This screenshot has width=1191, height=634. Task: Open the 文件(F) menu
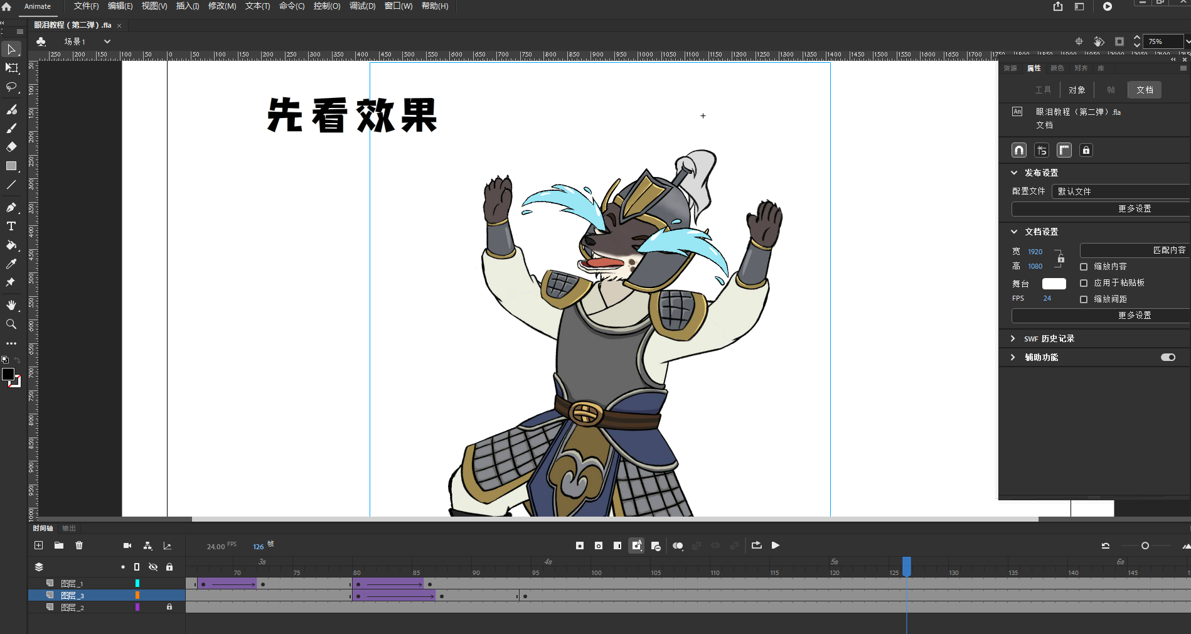(x=87, y=6)
